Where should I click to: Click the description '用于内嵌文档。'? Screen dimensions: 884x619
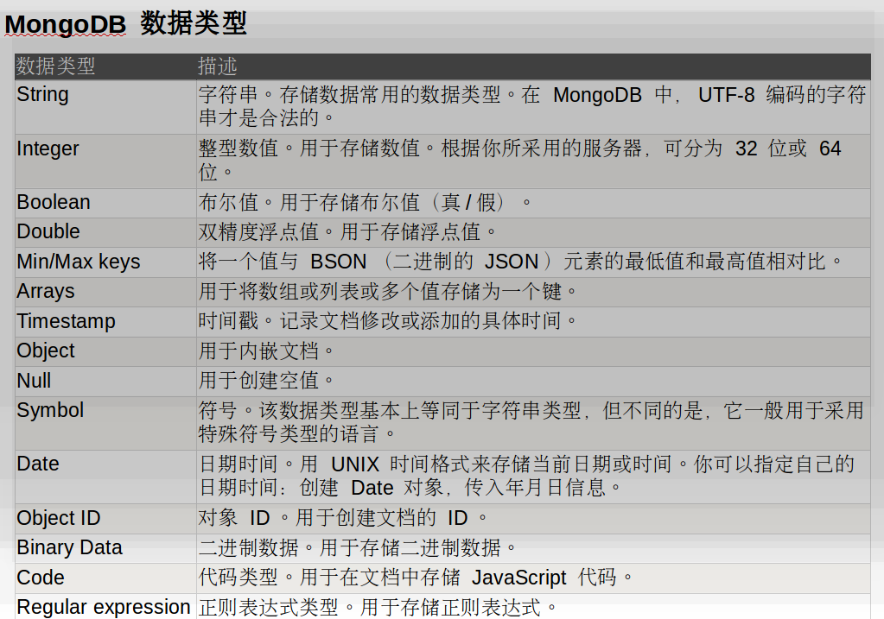click(533, 351)
